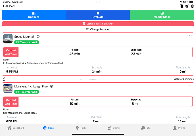Go to Dining in bottom navigation
196x136 pixels.
point(113,128)
